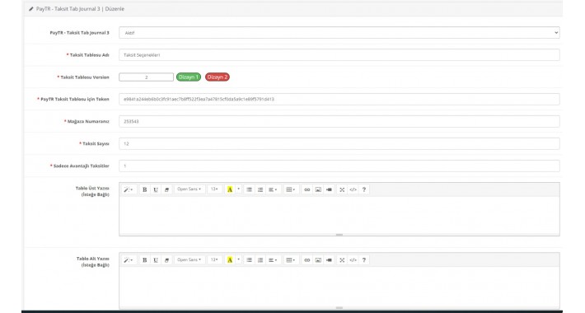This screenshot has width=585, height=313.
Task: Open Open Sans font dropdown in Tablo Alt Yazısı editor
Action: pyautogui.click(x=190, y=260)
